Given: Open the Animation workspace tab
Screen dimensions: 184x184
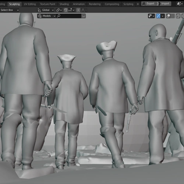Looking at the screenshot, I should pyautogui.click(x=79, y=4).
